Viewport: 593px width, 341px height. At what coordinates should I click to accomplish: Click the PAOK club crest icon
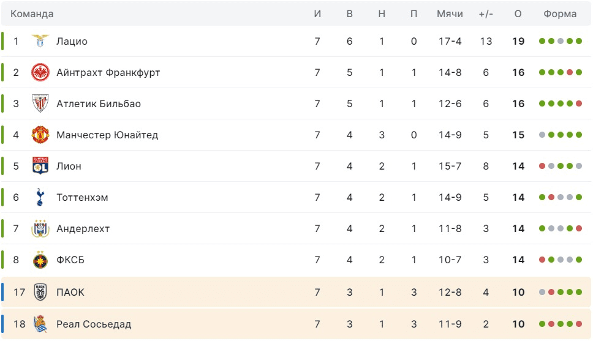click(40, 293)
